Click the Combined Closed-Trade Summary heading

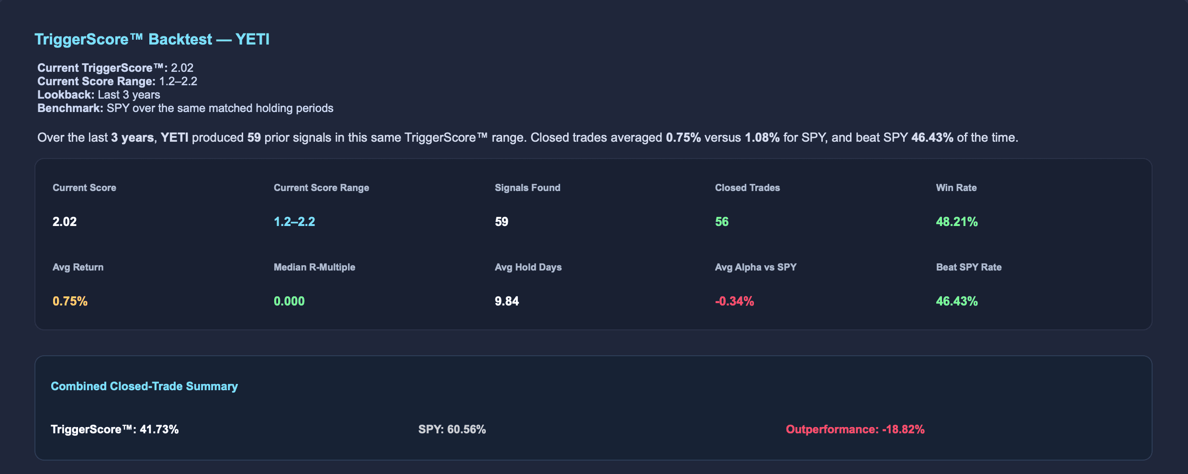point(144,386)
